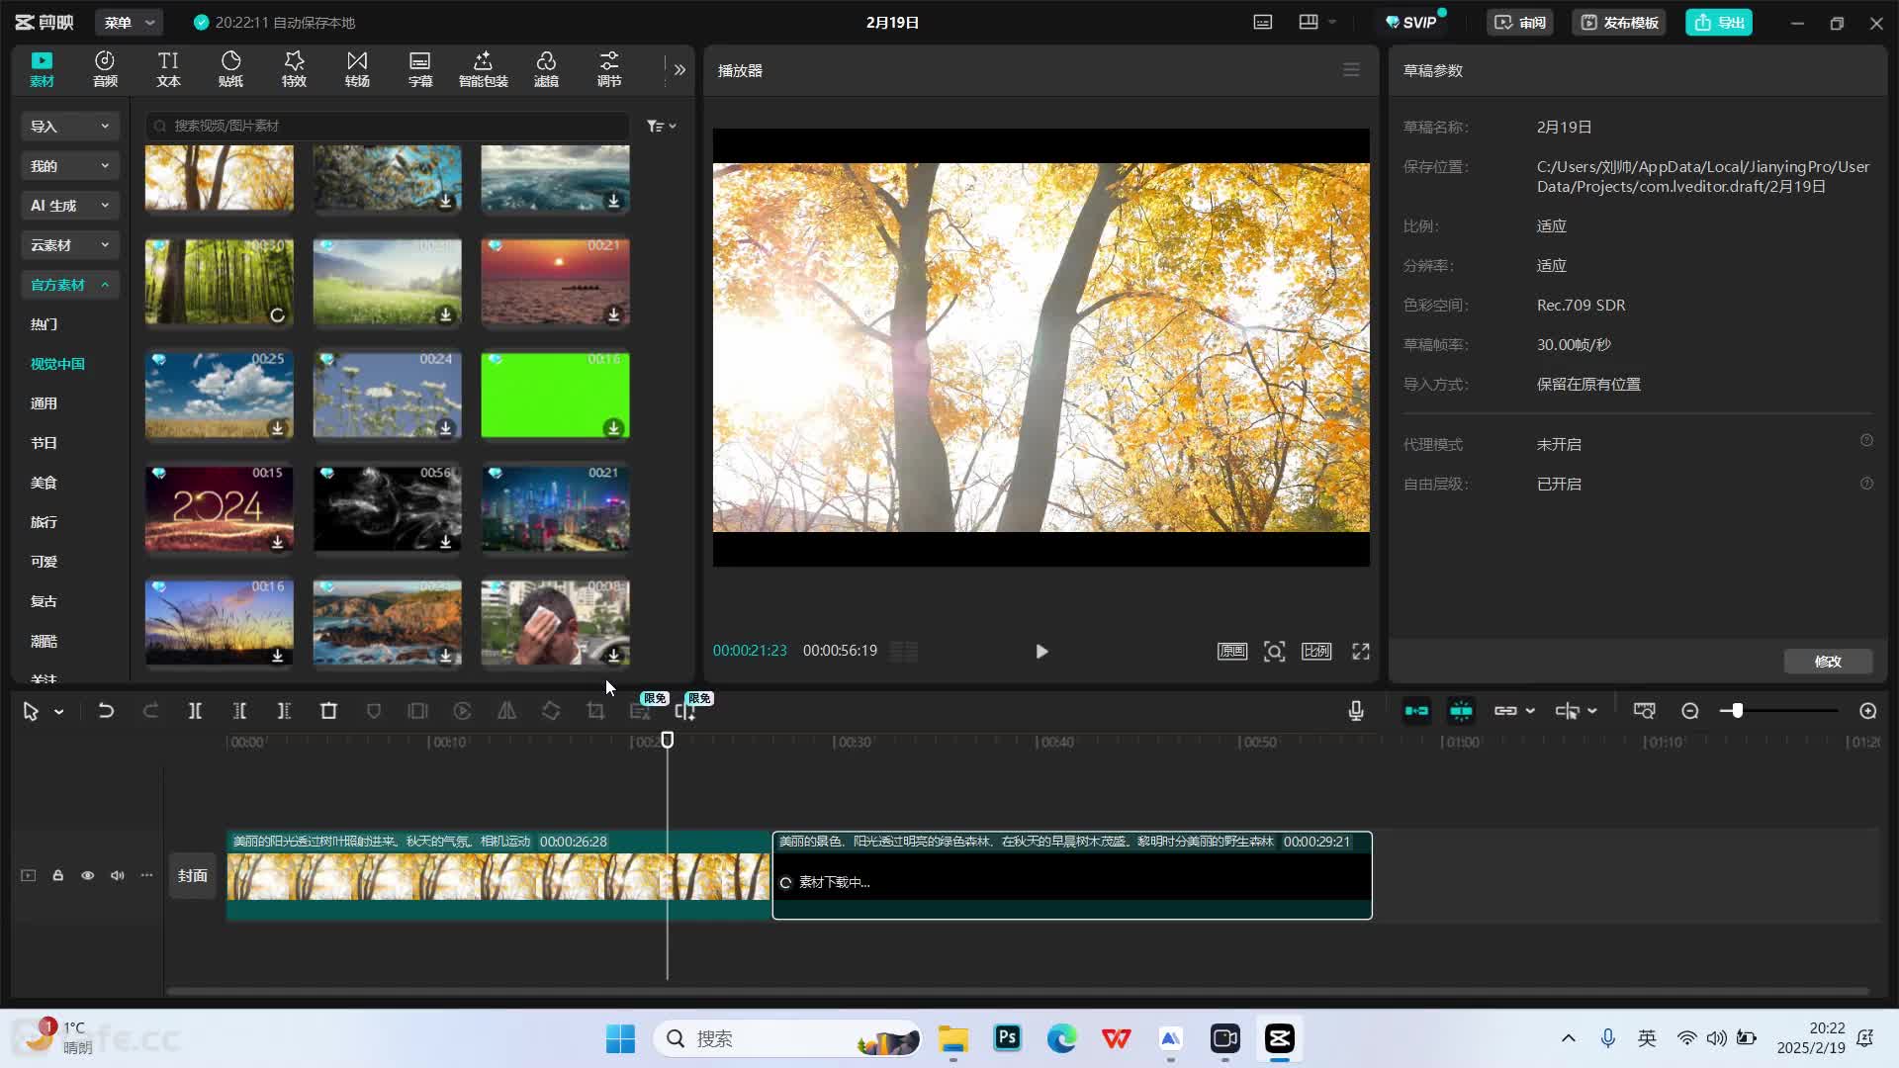This screenshot has height=1068, width=1899.
Task: Toggle 原画 original quality in player
Action: [1231, 651]
